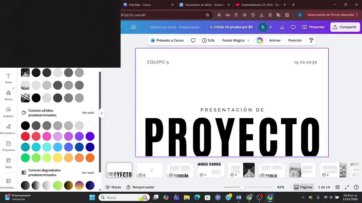
Task: Click the copy style paint roller icon
Action: tap(311, 40)
